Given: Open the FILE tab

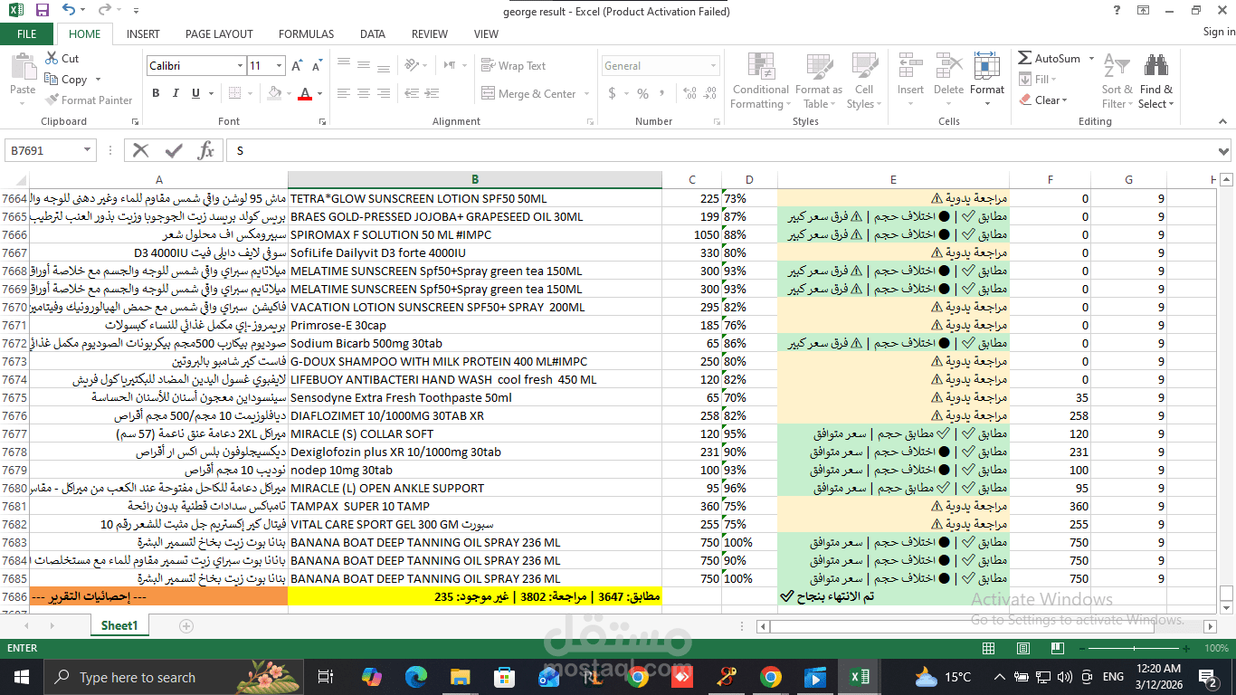Looking at the screenshot, I should point(27,33).
